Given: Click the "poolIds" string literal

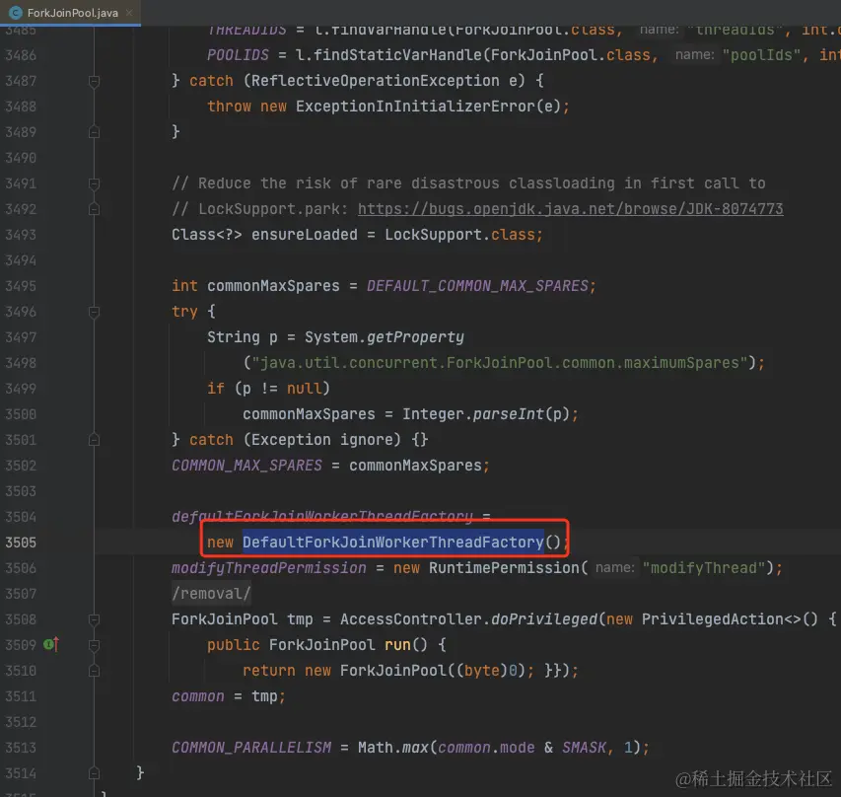Looking at the screenshot, I should point(761,54).
